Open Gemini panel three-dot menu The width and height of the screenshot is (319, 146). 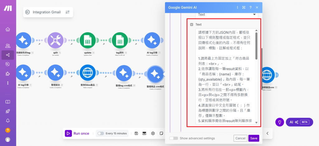click(237, 7)
